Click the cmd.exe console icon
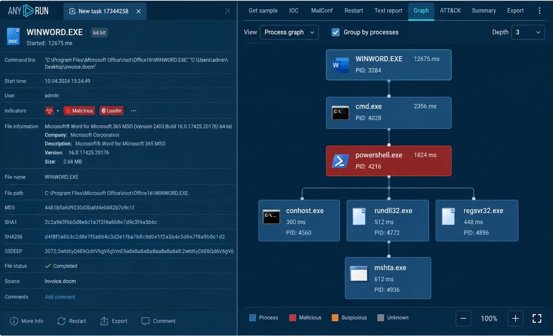 [x=340, y=113]
